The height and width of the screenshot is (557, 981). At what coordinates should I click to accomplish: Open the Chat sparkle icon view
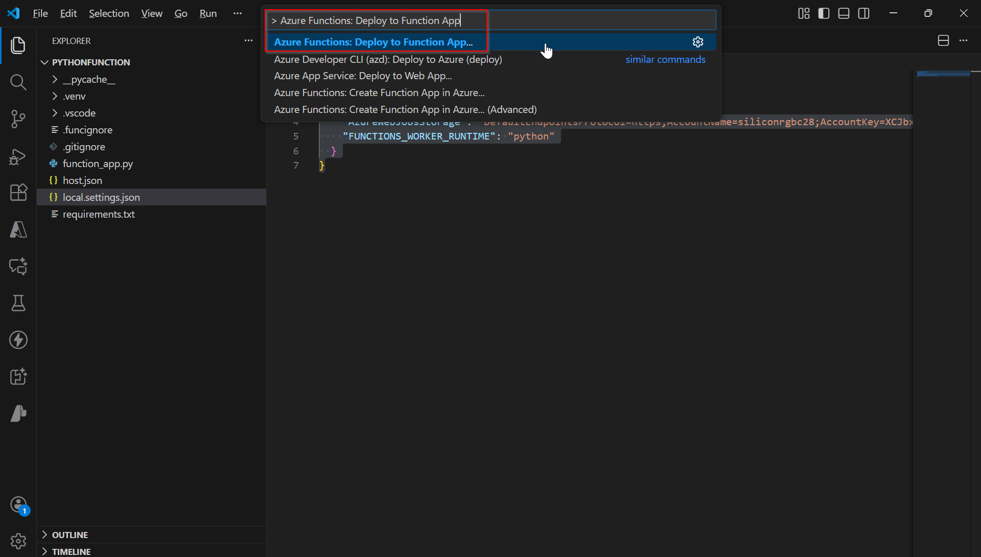[x=18, y=266]
